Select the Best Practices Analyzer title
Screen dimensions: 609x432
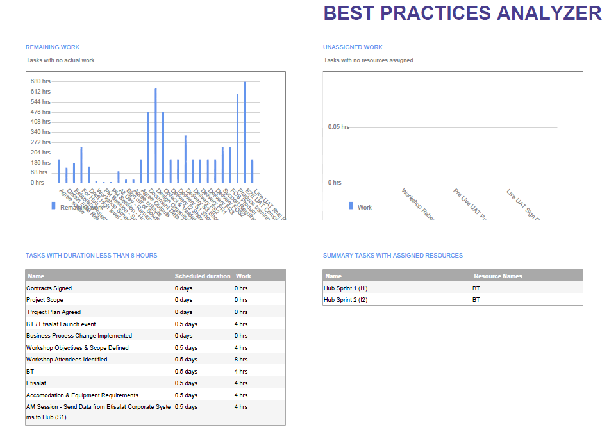point(462,13)
